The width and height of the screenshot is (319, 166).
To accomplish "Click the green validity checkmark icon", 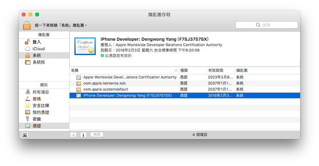I will [102, 56].
